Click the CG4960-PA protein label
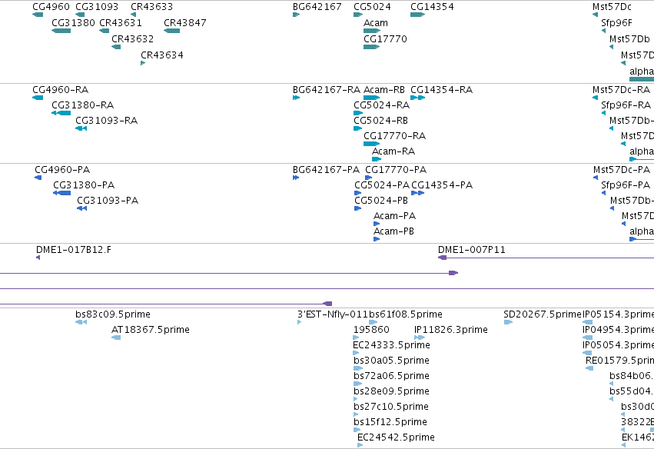654x449 pixels. point(62,170)
